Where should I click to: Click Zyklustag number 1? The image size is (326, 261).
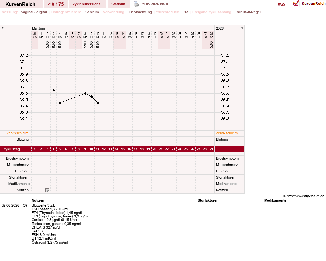coord(35,149)
